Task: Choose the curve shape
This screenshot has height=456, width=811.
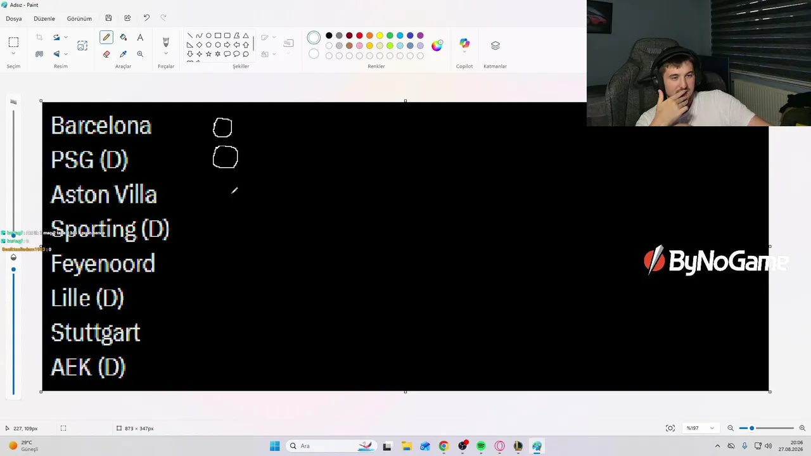Action: point(199,36)
